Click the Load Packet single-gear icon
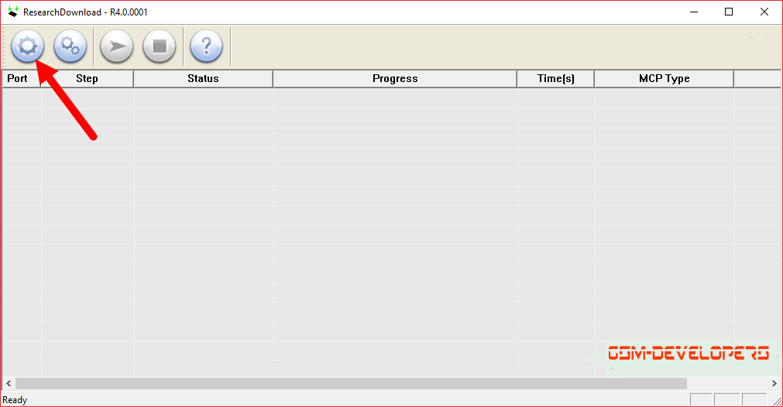 tap(27, 46)
